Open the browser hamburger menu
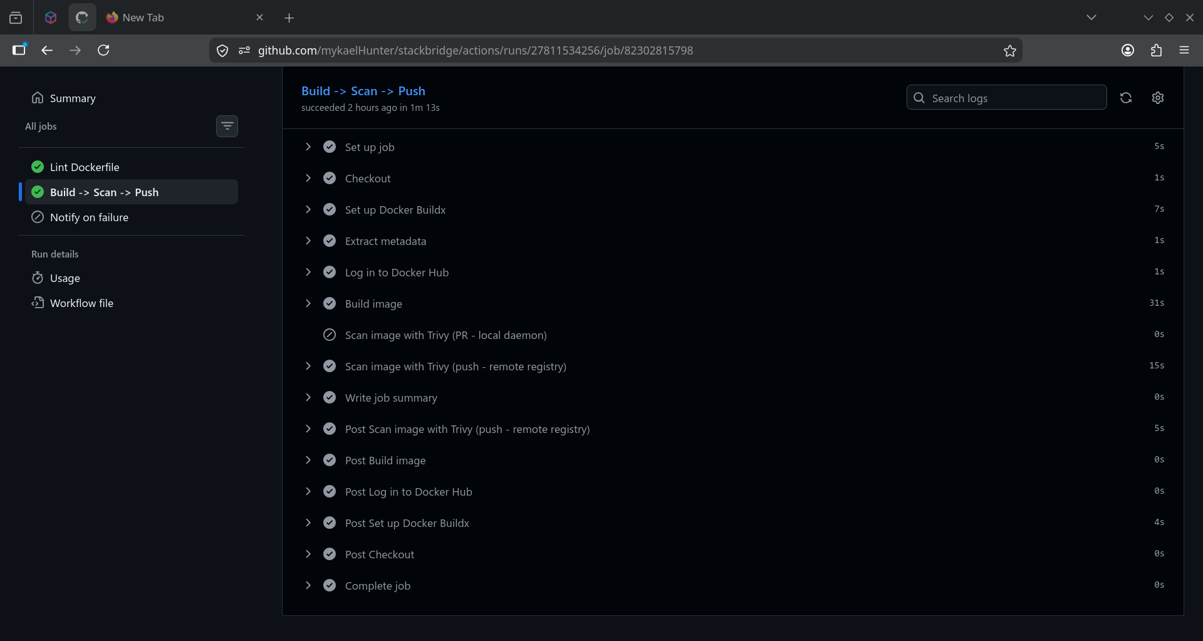 coord(1184,51)
